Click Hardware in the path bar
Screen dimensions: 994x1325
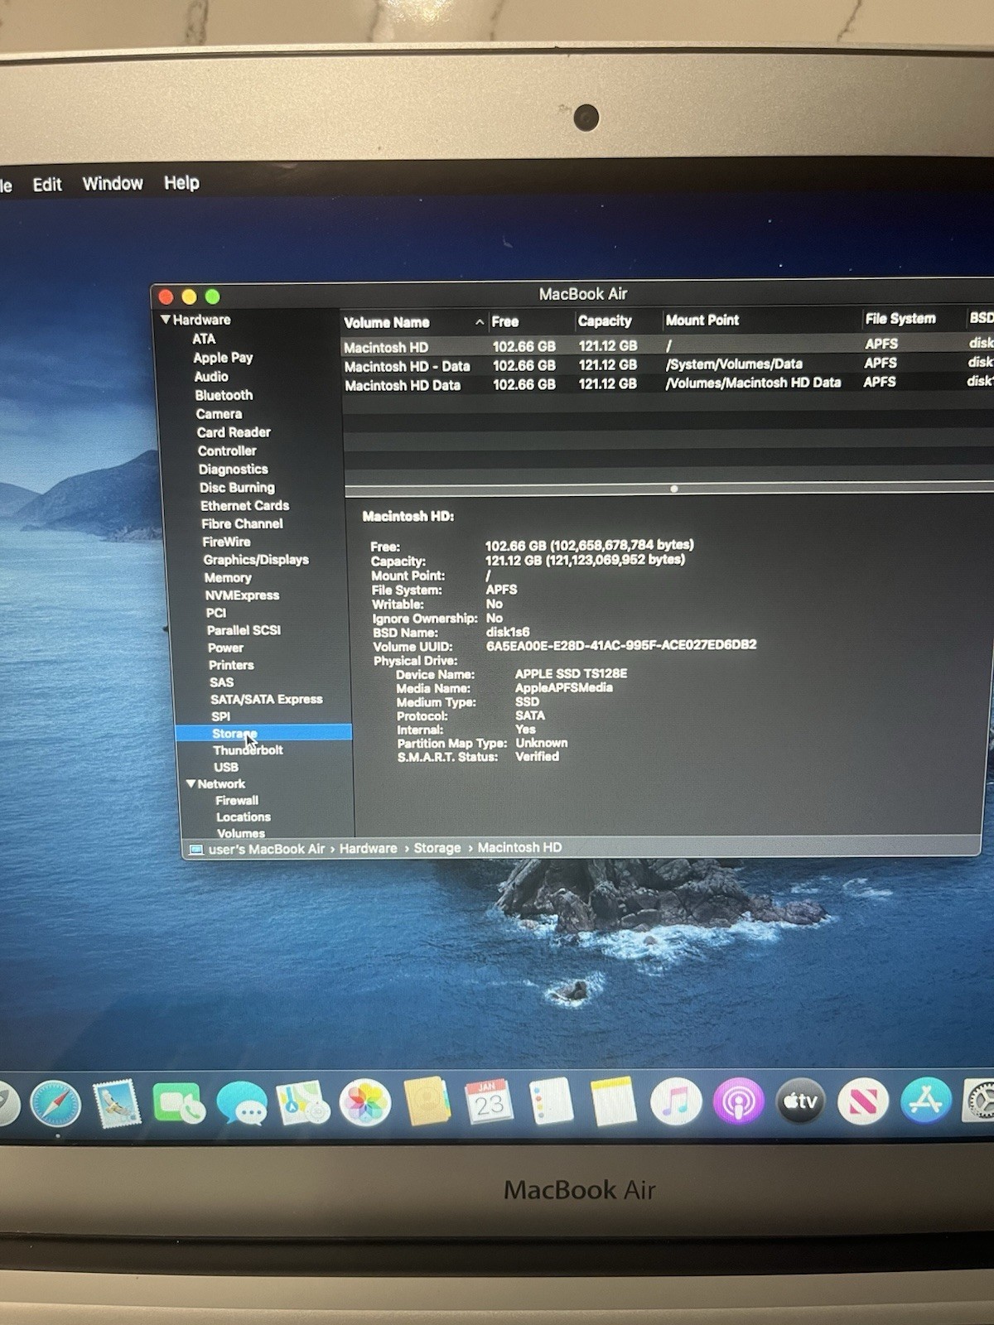tap(368, 848)
